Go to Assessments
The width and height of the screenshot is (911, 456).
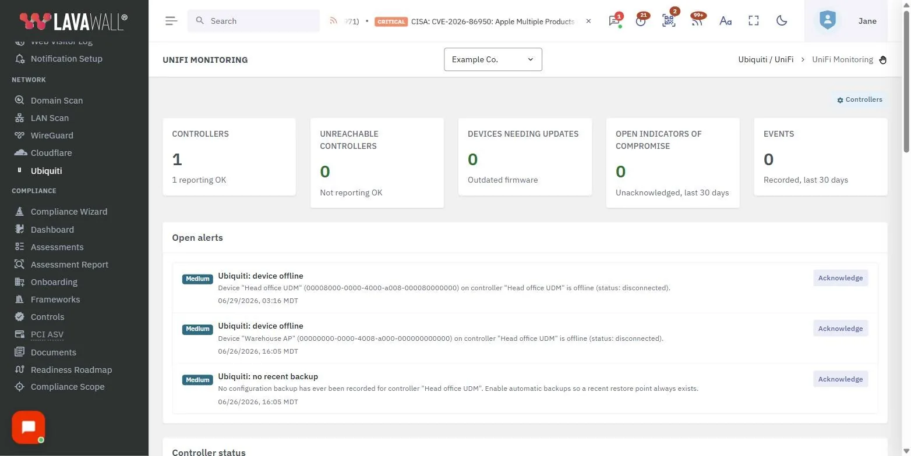pyautogui.click(x=57, y=247)
